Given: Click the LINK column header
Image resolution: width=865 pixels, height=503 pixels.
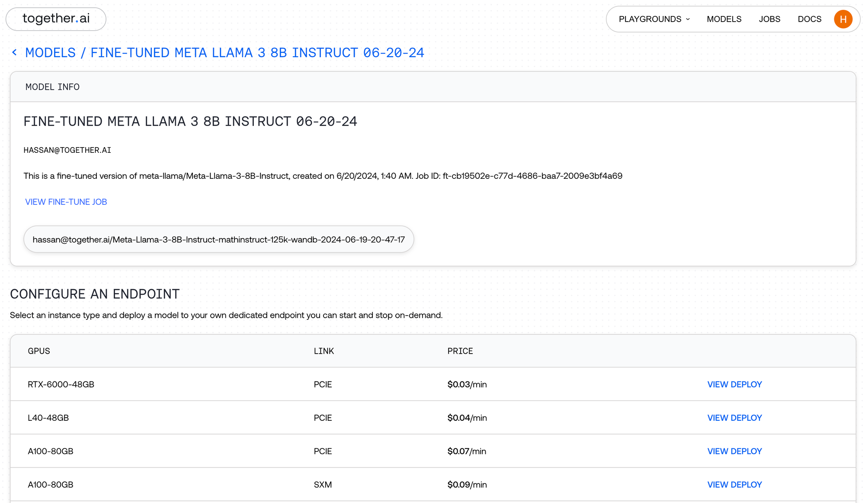Looking at the screenshot, I should coord(324,351).
